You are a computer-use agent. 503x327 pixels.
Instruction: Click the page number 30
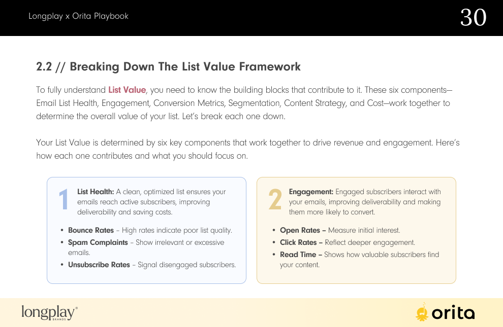pos(473,17)
